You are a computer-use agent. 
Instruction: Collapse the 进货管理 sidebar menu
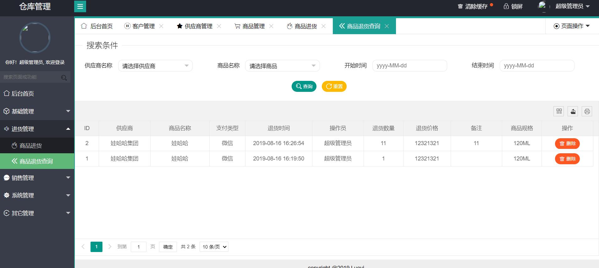(x=37, y=129)
